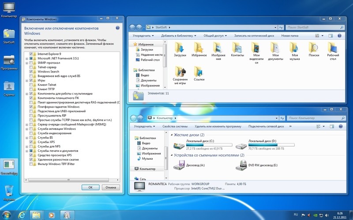
Task: Enable the Клиент Telnet checkbox
Action: (31, 85)
